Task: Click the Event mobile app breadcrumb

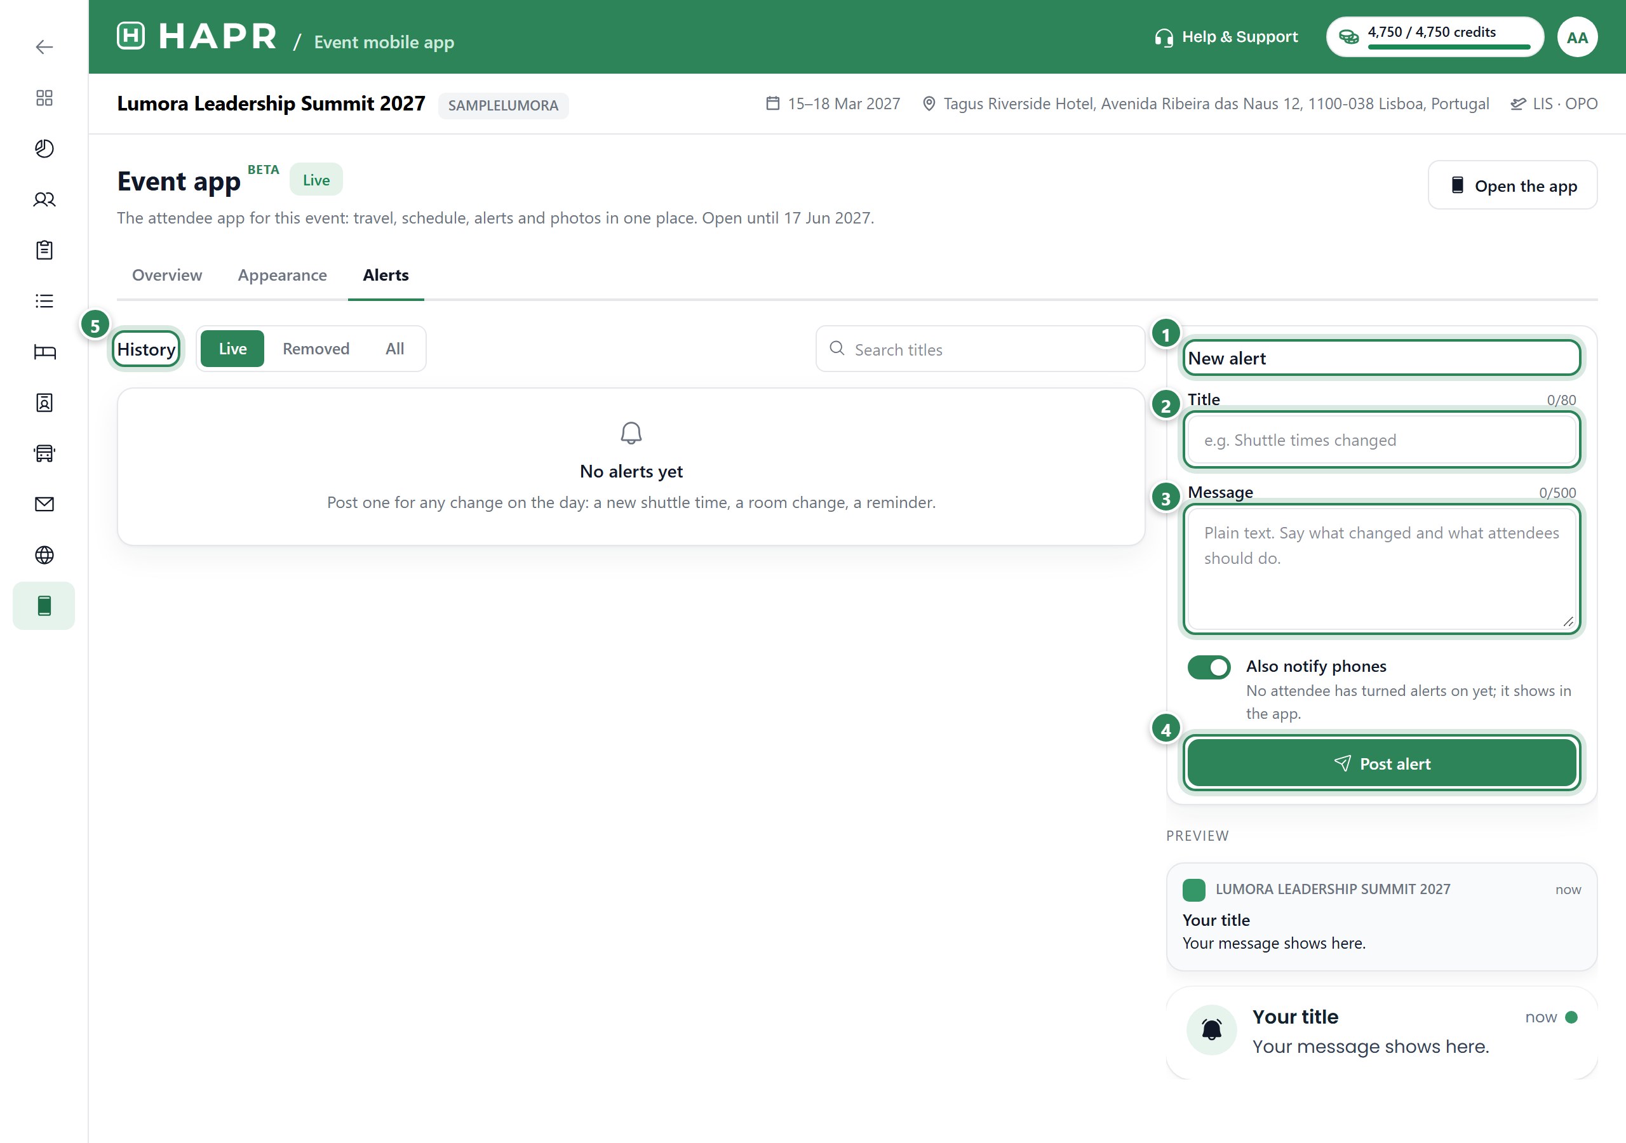Action: (x=384, y=42)
